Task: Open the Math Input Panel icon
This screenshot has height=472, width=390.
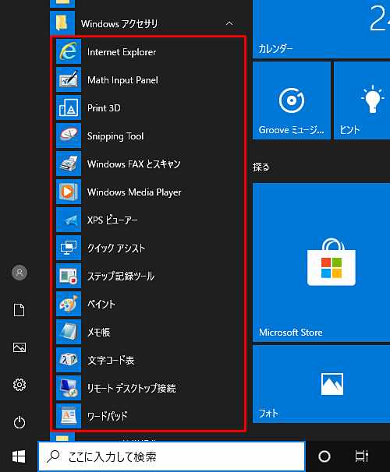Action: coord(69,79)
